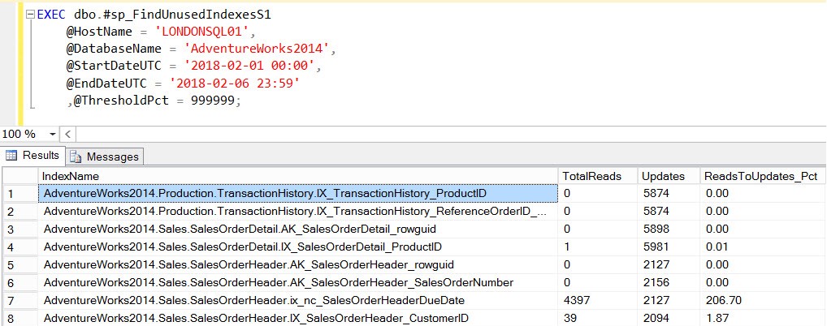The width and height of the screenshot is (827, 326).
Task: Collapse the EXEC statement outline box
Action: click(x=30, y=15)
